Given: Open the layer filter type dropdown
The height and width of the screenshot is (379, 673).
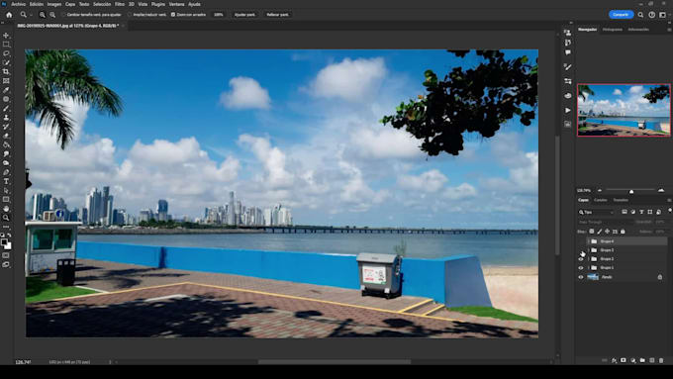Looking at the screenshot, I should click(x=597, y=212).
